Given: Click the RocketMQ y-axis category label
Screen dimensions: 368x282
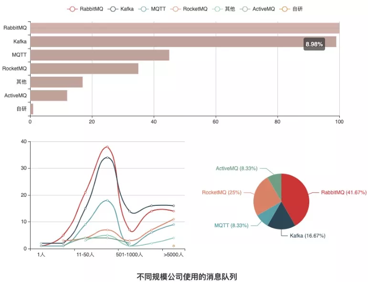Looking at the screenshot, I should (14, 69).
